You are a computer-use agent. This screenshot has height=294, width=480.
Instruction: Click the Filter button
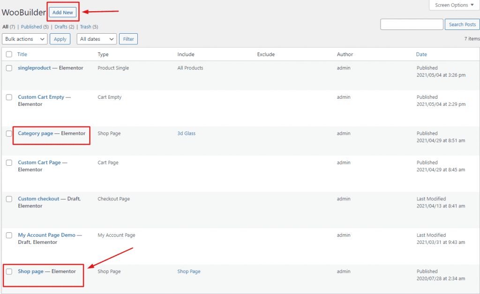[128, 39]
